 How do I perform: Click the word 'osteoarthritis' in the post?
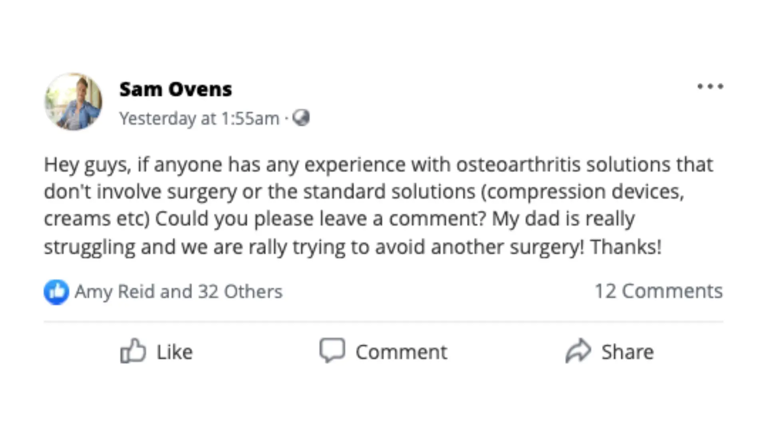518,165
